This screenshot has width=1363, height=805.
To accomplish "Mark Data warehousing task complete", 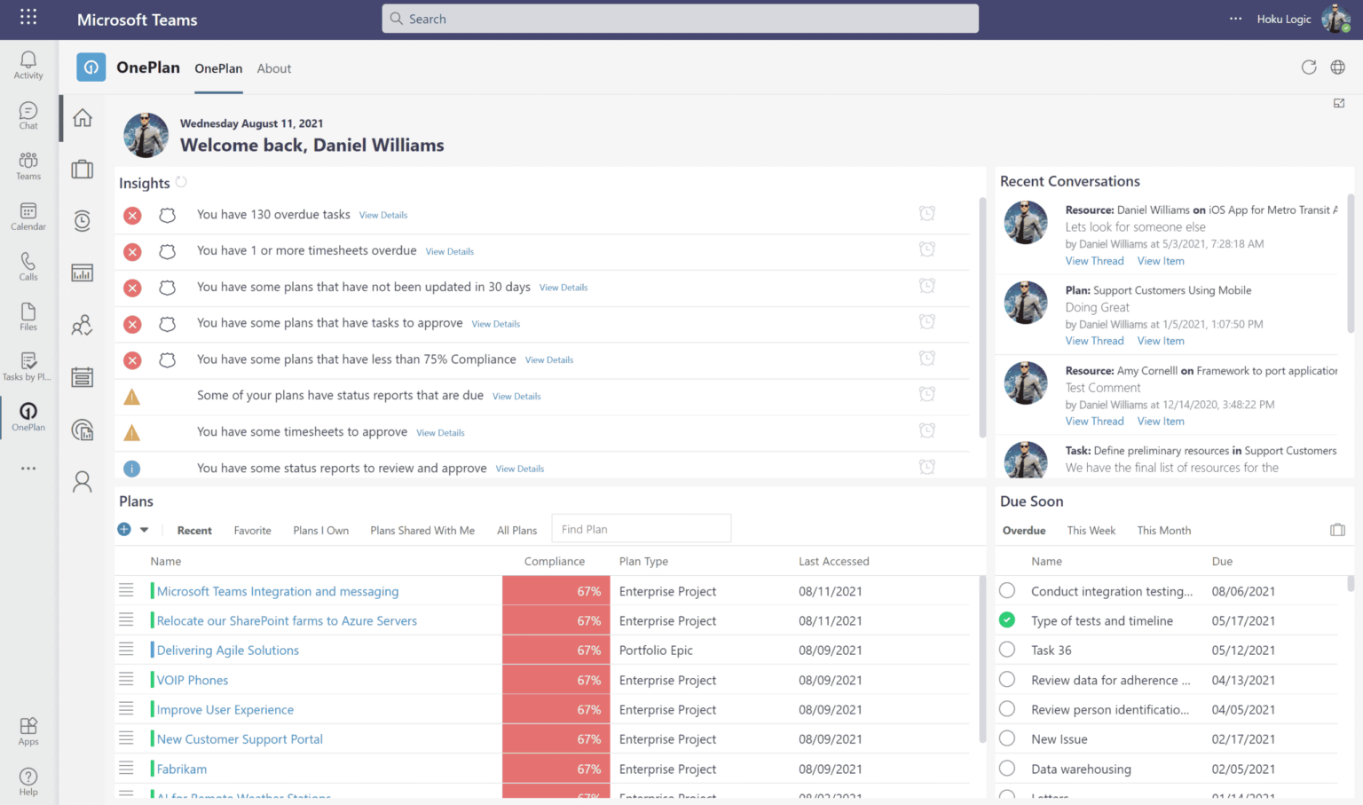I will pos(1007,768).
